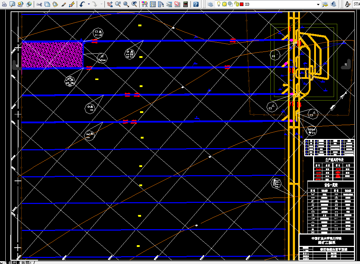
Task: Toggle the lock icon for XD layer
Action: 236,4
